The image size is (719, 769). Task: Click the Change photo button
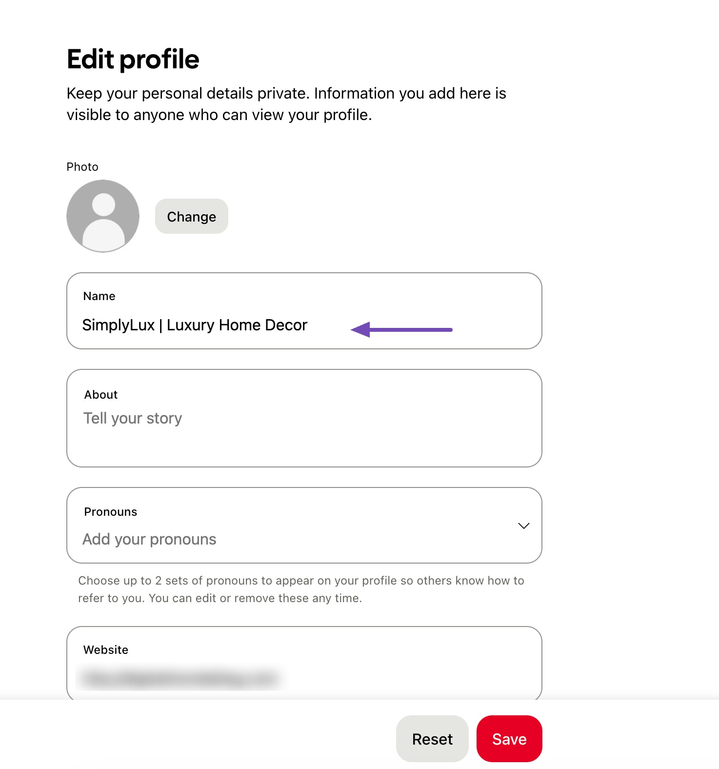click(191, 216)
